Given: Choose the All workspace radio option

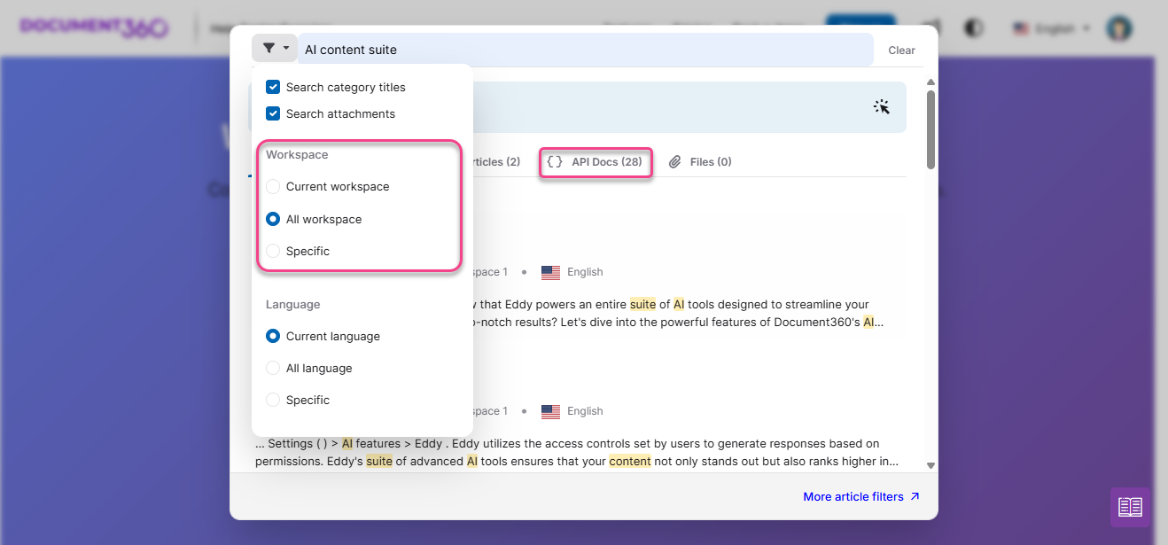Looking at the screenshot, I should (x=273, y=219).
